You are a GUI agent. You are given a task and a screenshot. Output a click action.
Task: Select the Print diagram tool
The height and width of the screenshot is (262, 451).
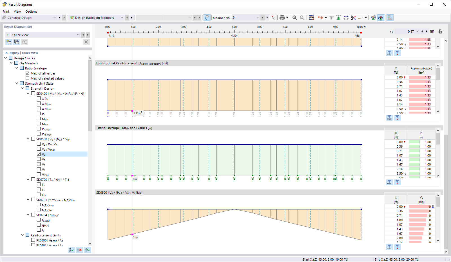point(282,17)
